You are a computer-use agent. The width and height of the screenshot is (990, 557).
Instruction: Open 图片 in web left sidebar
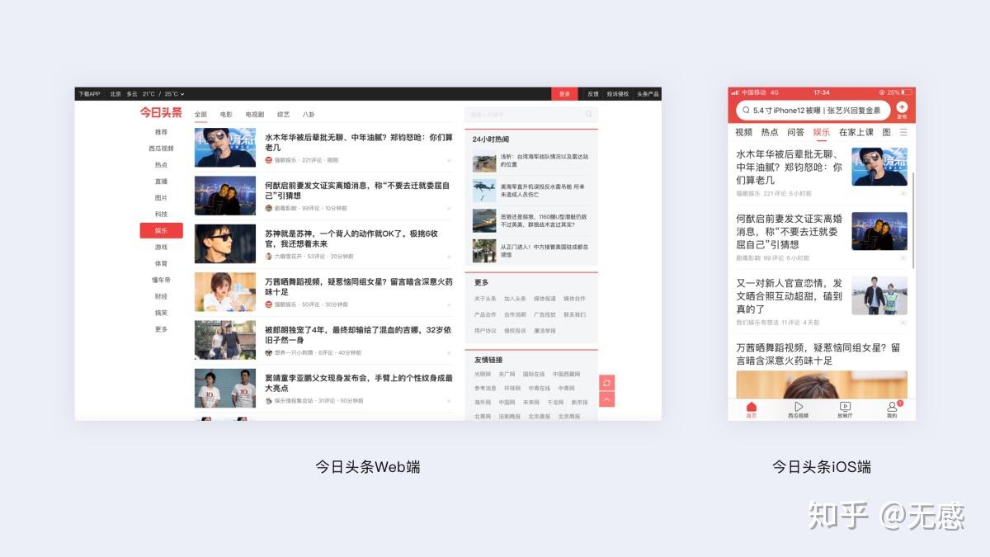tap(161, 198)
